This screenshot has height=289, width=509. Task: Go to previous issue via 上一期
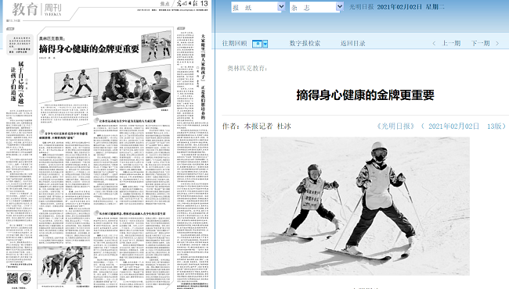coord(451,44)
